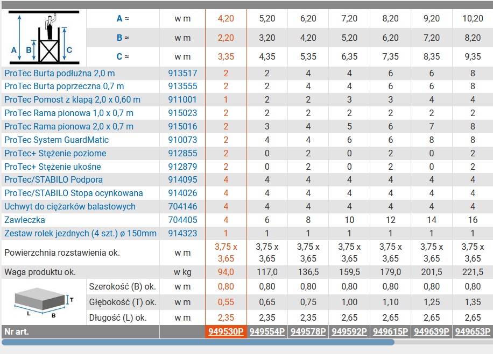
Task: Click the orange 4,20 working height value
Action: [x=226, y=18]
